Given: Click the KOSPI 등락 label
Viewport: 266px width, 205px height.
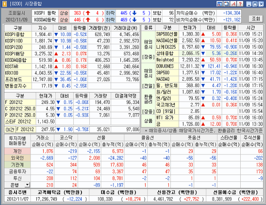Looking at the screenshot, I should click(x=45, y=13).
